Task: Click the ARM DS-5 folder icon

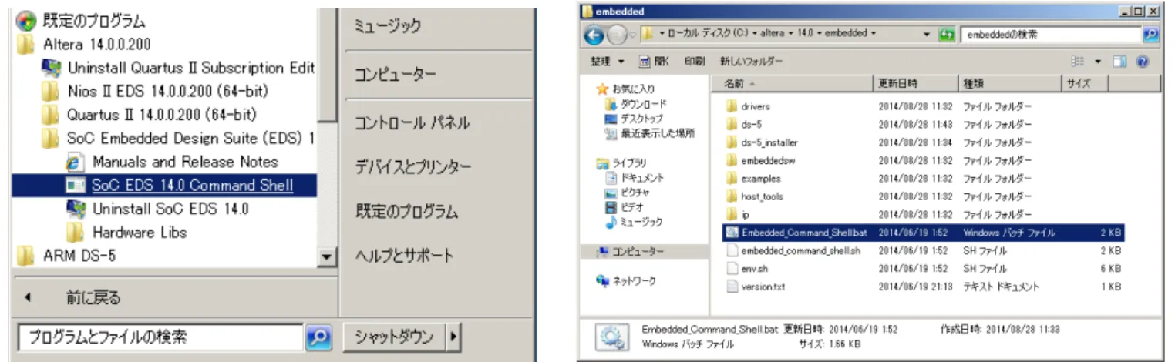Action: coord(26,255)
